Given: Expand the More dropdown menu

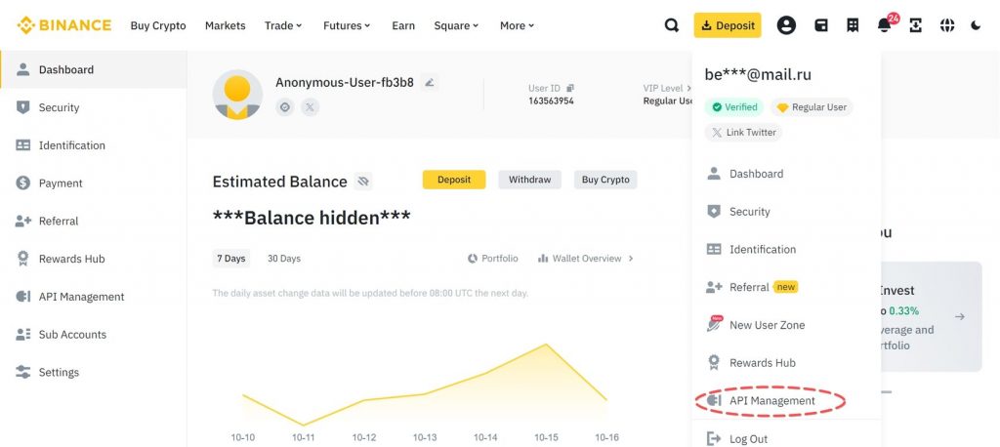Looking at the screenshot, I should click(517, 25).
